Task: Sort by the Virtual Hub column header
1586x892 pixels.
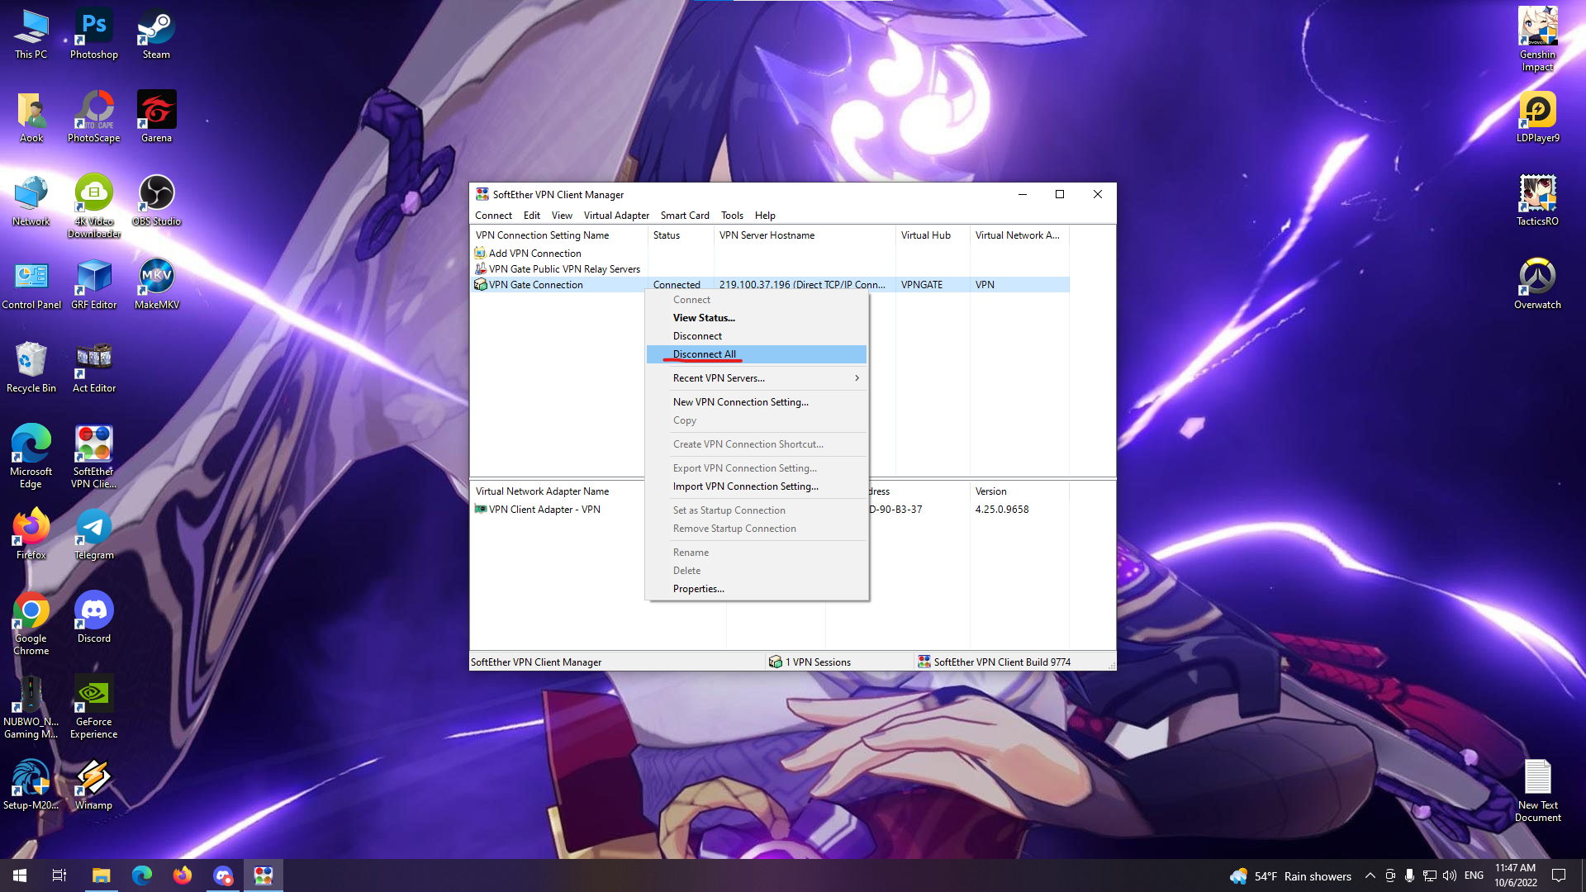Action: click(933, 235)
